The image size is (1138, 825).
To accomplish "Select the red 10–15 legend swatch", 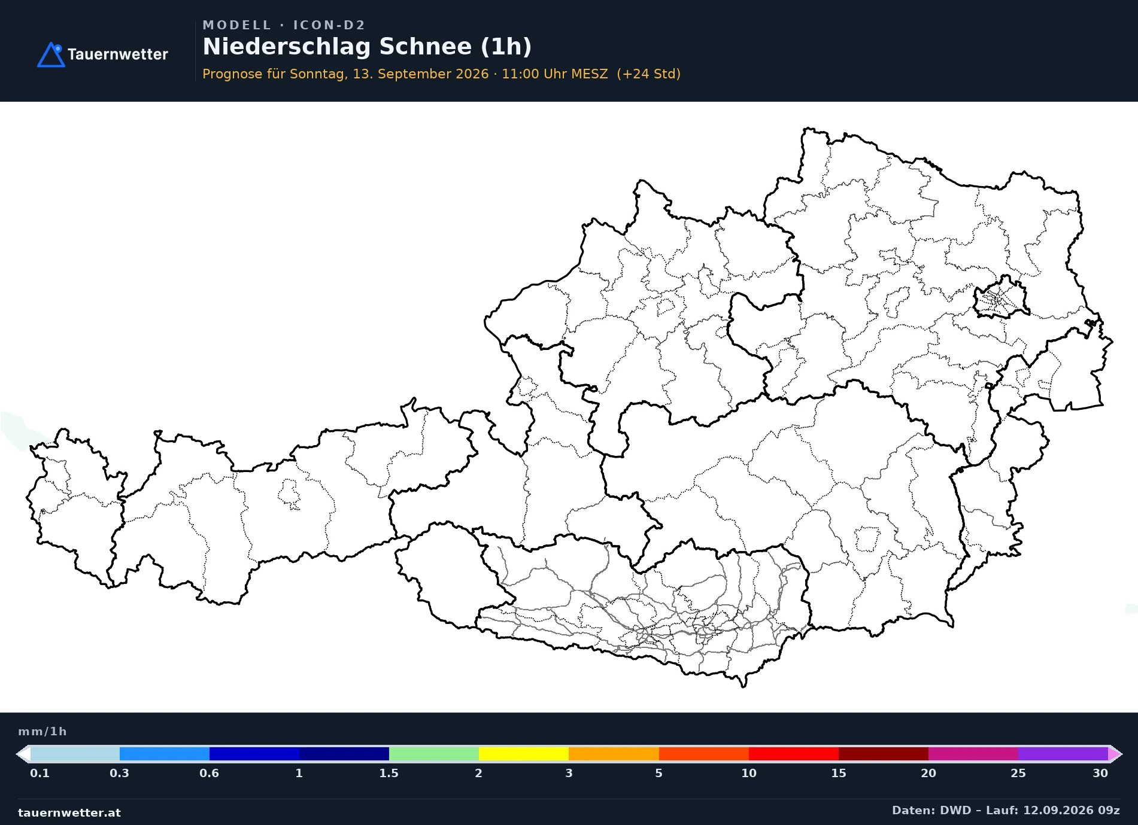I will click(794, 754).
